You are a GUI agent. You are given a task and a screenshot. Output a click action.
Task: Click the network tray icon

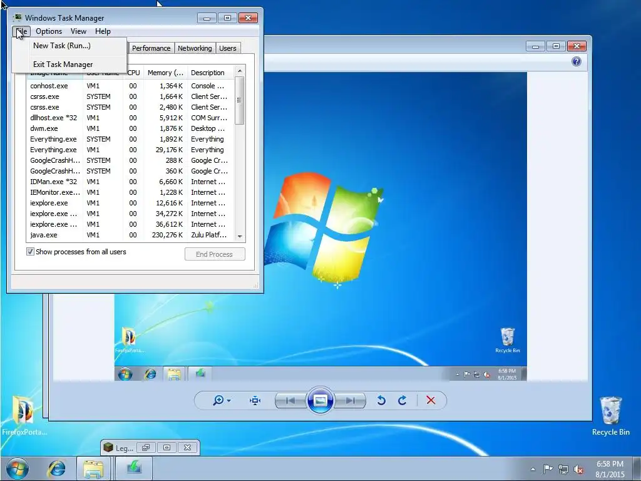[x=563, y=469]
